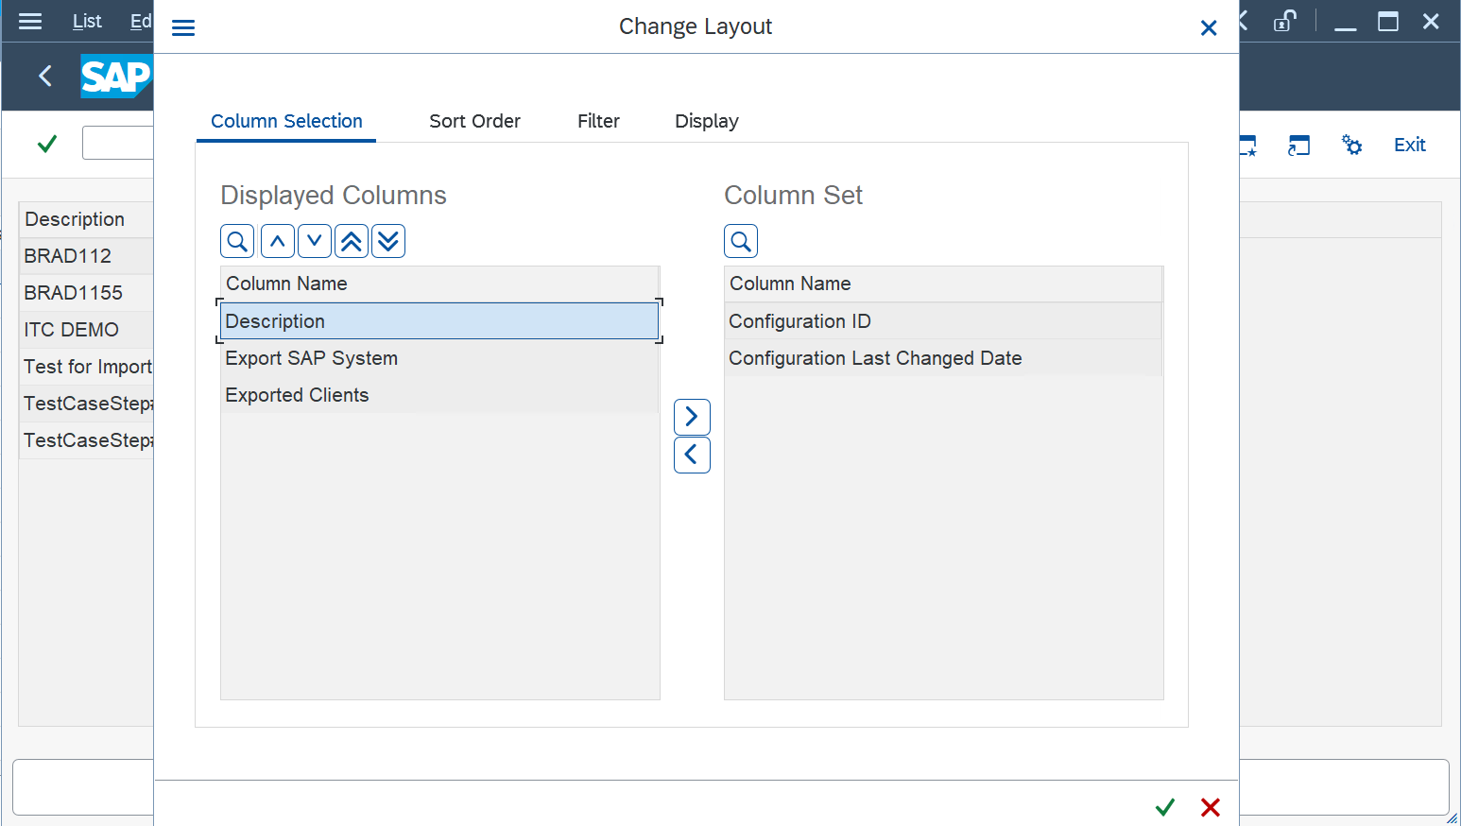Show selected column using left arrow button
This screenshot has width=1461, height=826.
pyautogui.click(x=692, y=456)
